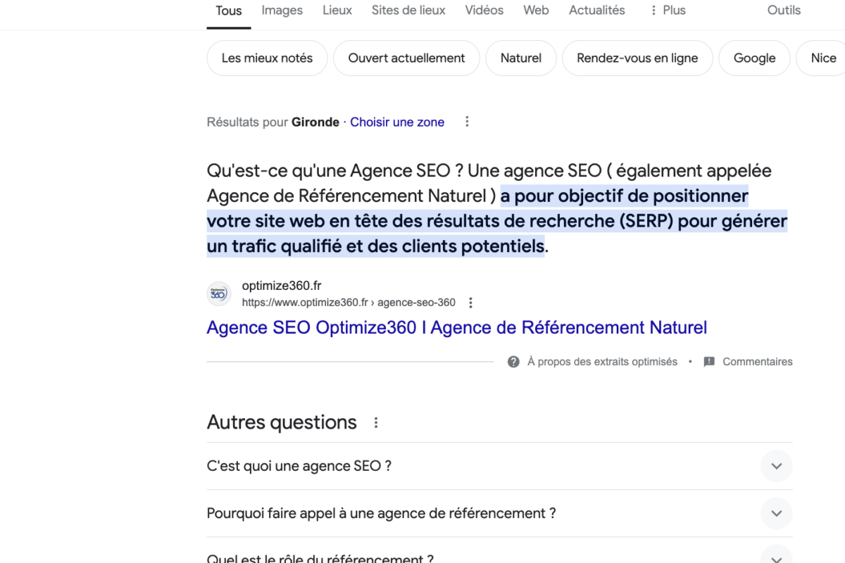Click the optimize360.fr site favicon
Image resolution: width=845 pixels, height=563 pixels.
(x=219, y=294)
